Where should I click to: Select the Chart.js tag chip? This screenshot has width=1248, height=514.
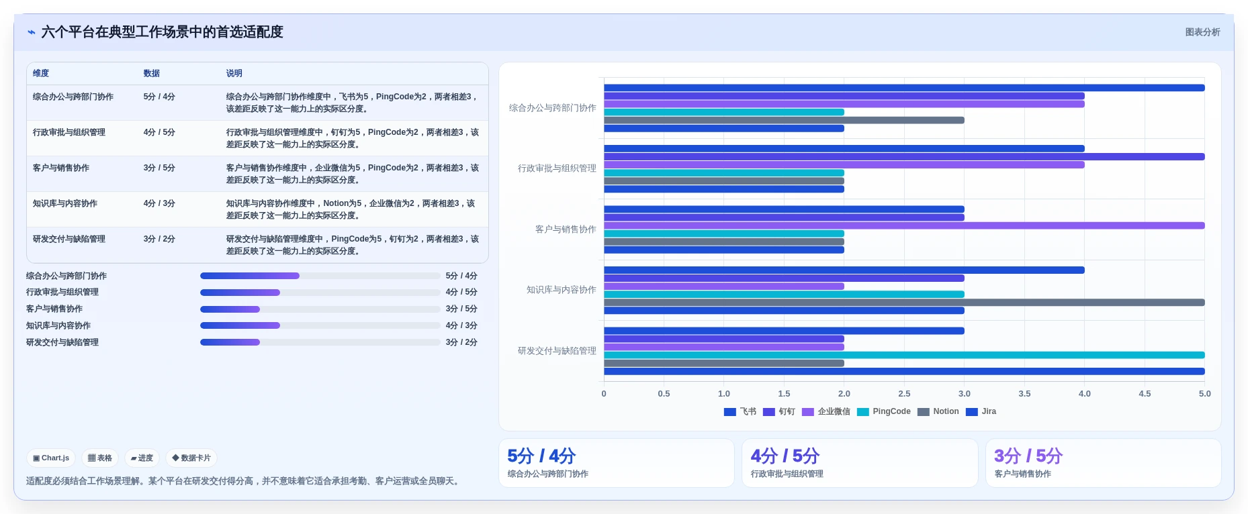[51, 458]
